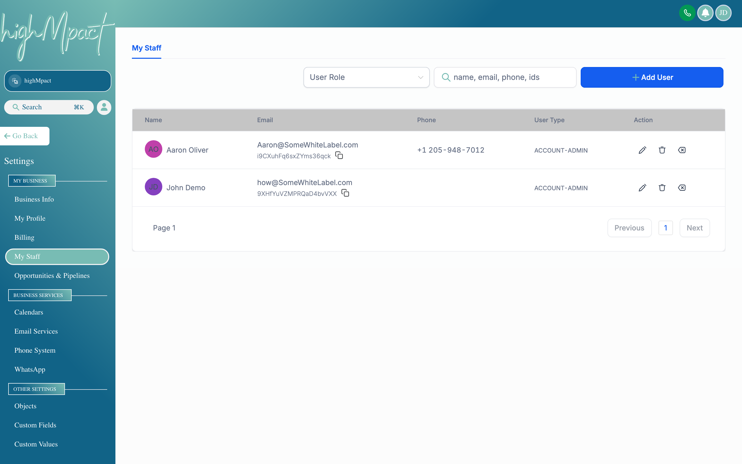This screenshot has height=464, width=742.
Task: Click the Phone column header
Action: coord(426,120)
